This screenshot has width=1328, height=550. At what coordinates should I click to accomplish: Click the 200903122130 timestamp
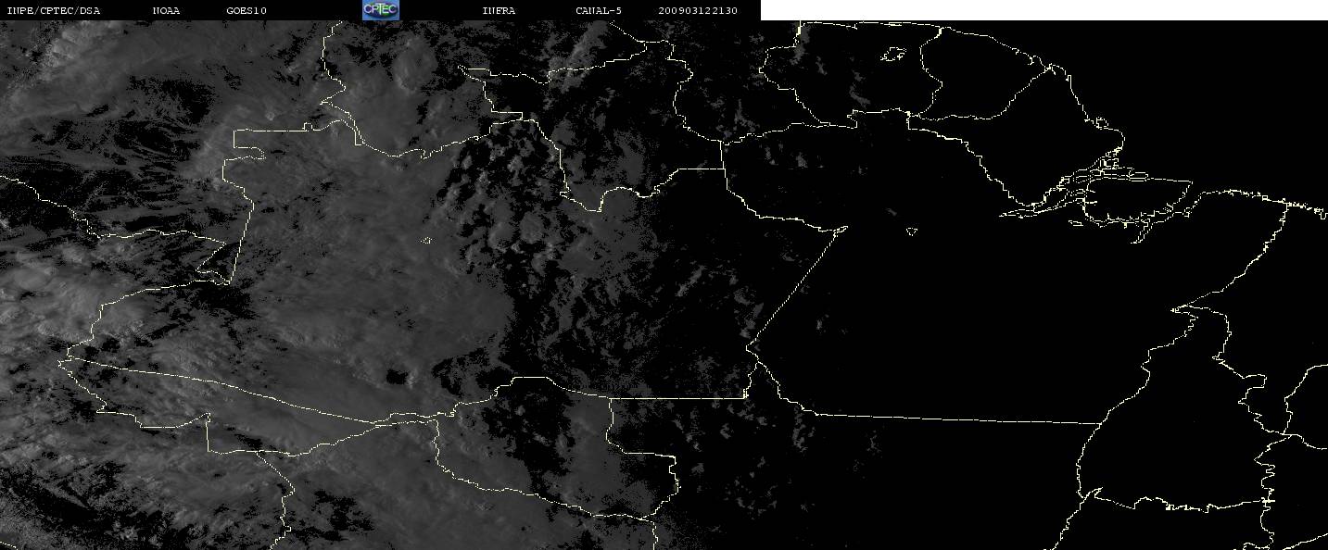click(698, 10)
